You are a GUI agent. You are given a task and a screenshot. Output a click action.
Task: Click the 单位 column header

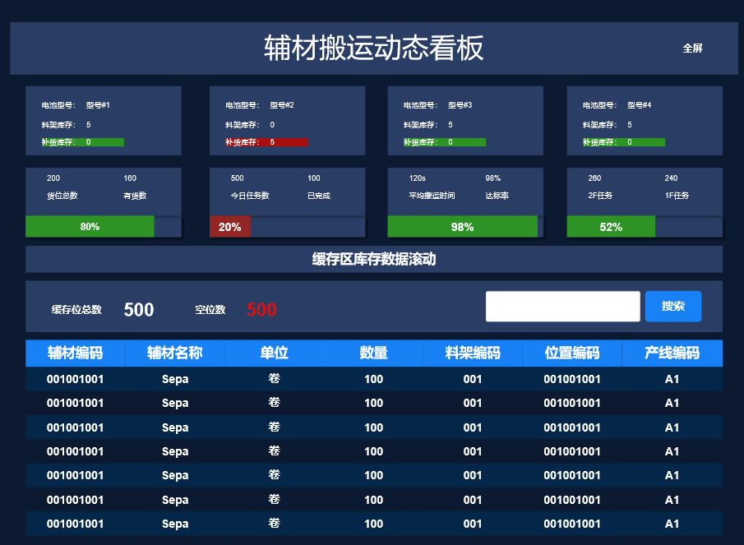pyautogui.click(x=274, y=353)
